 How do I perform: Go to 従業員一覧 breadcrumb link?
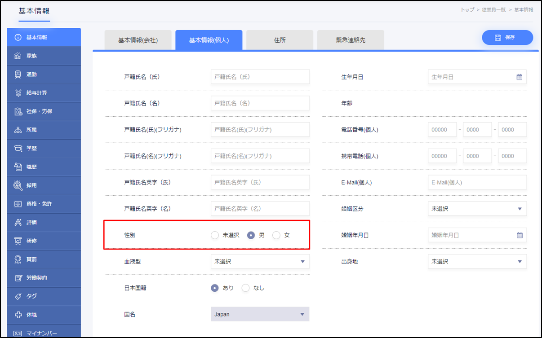click(x=494, y=9)
